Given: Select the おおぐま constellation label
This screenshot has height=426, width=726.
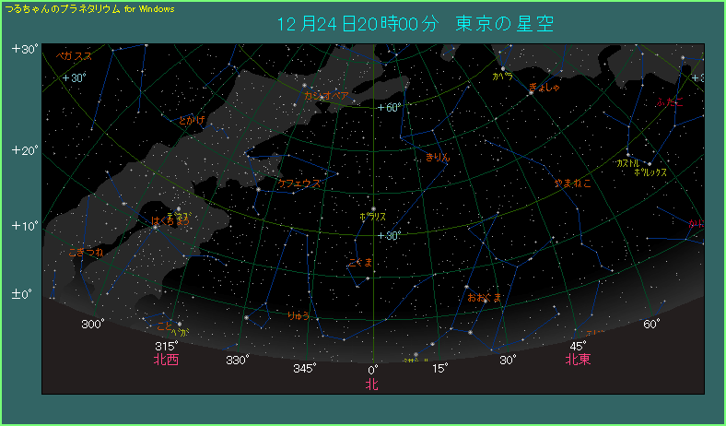Looking at the screenshot, I should click(x=485, y=298).
